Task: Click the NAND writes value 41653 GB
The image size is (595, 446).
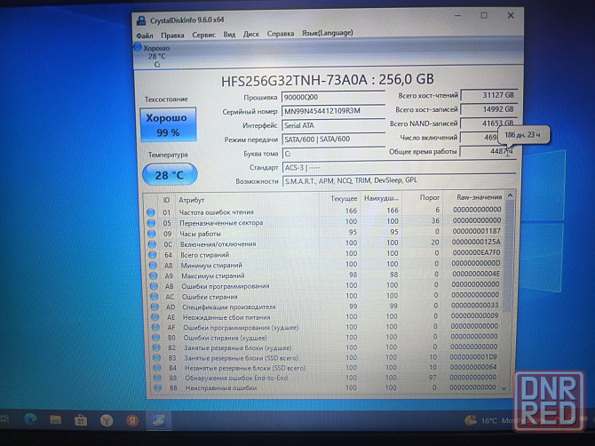Action: tap(488, 123)
